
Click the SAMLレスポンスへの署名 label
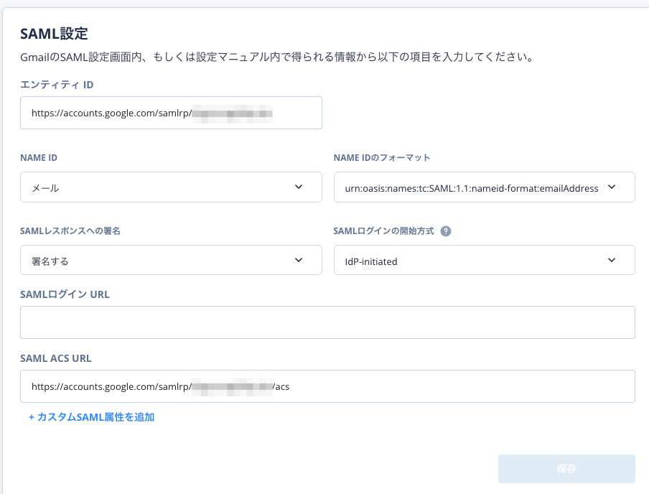(70, 230)
